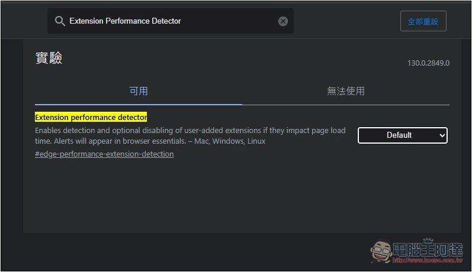
Task: Expand the dropdown arrow beside Default
Action: 442,135
